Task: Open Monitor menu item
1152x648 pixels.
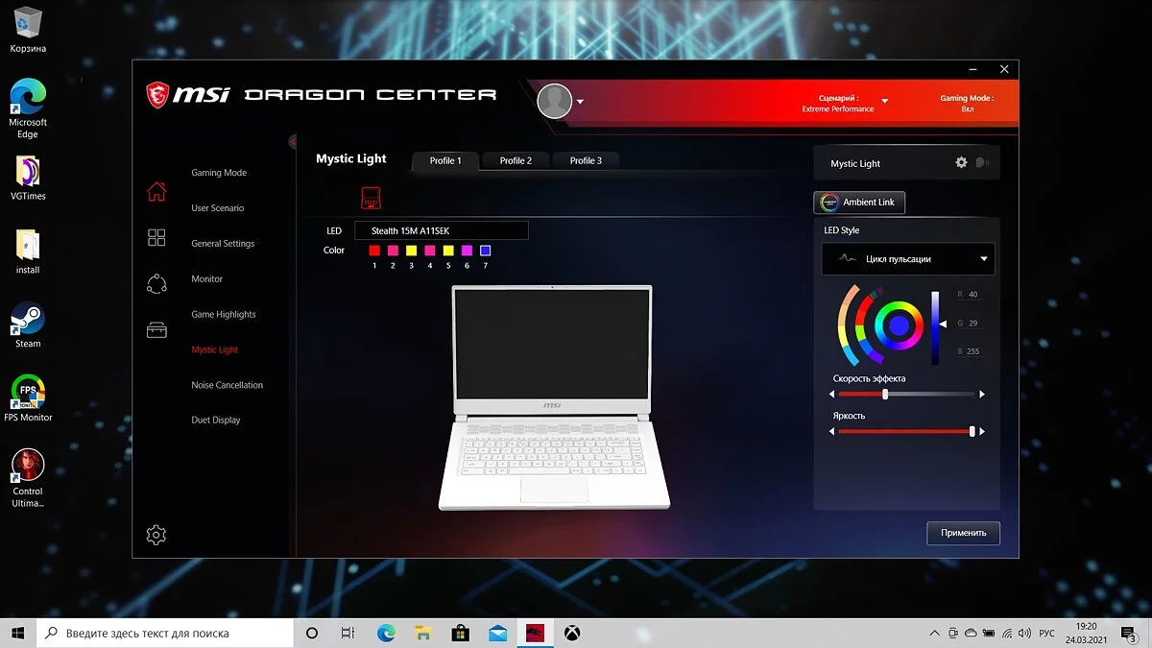Action: click(206, 279)
